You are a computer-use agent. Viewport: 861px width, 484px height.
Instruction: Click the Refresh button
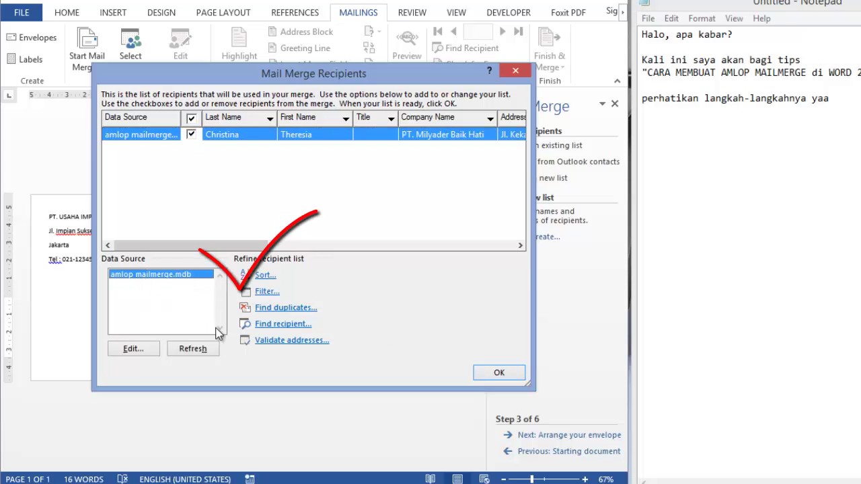tap(193, 348)
